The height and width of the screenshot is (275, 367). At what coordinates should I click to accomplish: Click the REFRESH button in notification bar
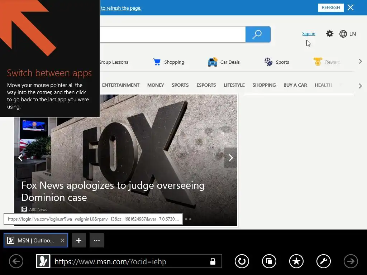(331, 8)
